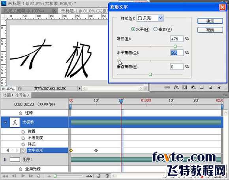This screenshot has width=229, height=180.
Task: Create a new layer in Layers panel
Action: [x=210, y=88]
